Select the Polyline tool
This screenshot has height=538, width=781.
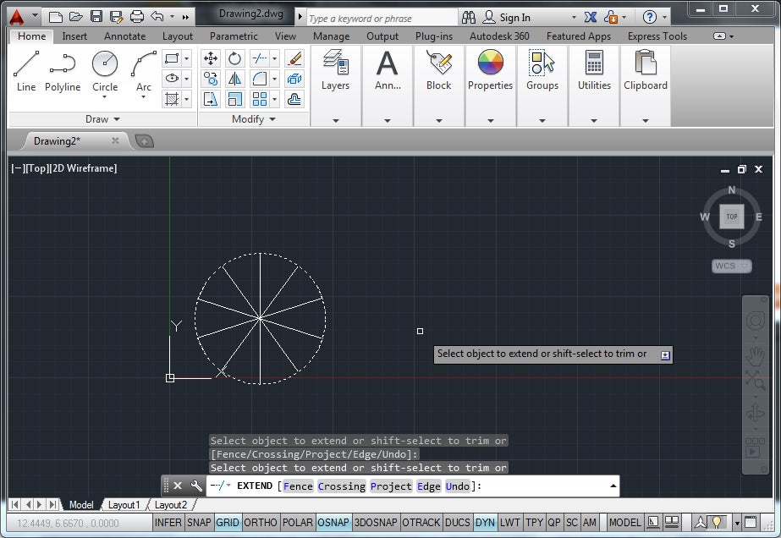click(63, 71)
